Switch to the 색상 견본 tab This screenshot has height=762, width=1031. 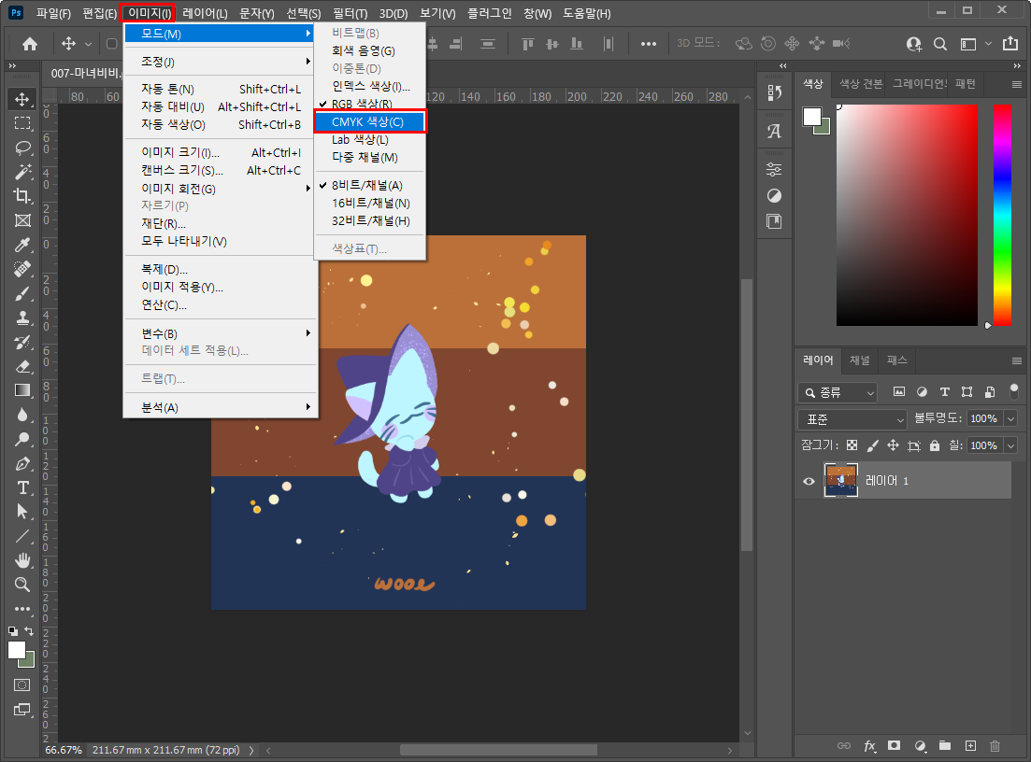[861, 83]
